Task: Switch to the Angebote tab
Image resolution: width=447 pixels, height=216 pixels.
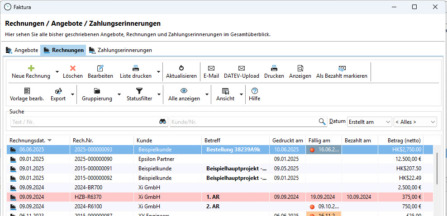Action: (22, 50)
